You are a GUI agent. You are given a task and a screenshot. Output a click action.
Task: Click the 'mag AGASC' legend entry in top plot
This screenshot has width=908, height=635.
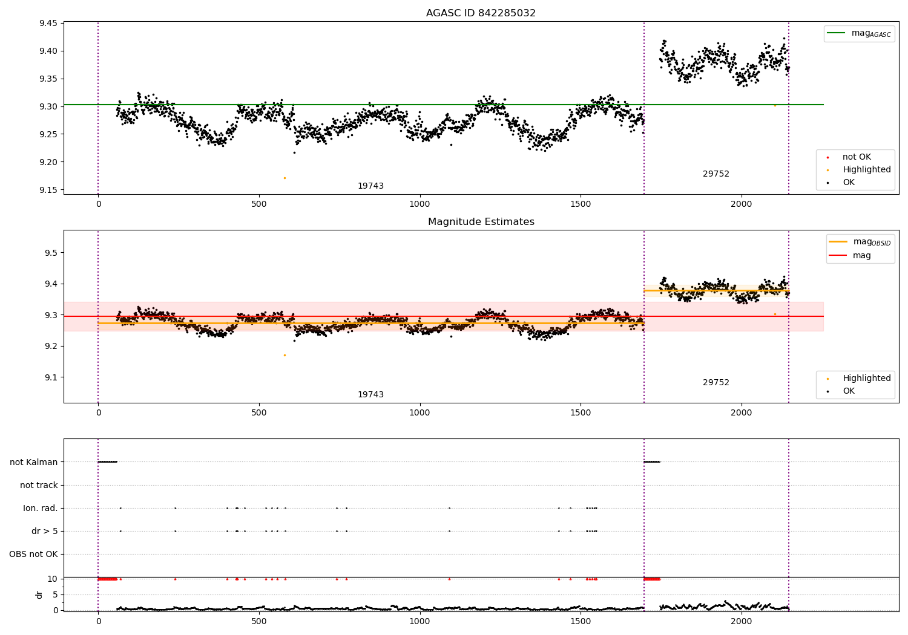(860, 33)
